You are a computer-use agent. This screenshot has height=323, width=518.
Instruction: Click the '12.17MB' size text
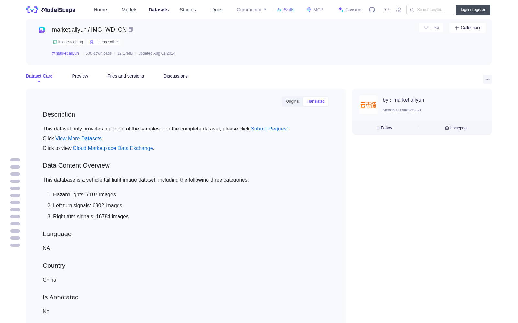(x=125, y=53)
